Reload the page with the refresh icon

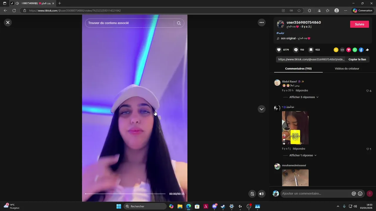(14, 11)
